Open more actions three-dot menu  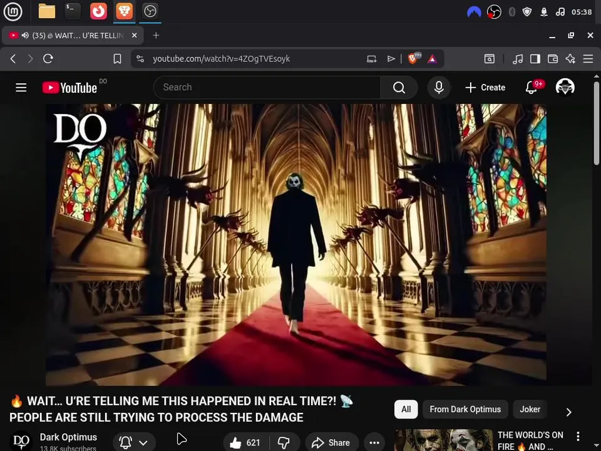click(x=374, y=443)
